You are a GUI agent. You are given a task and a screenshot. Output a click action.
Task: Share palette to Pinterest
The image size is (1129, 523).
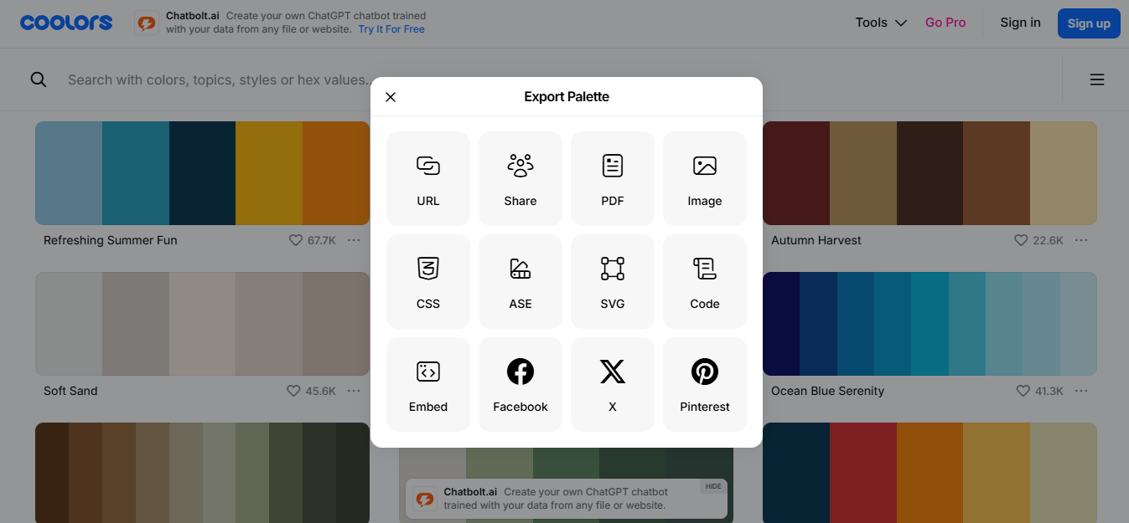pos(705,384)
